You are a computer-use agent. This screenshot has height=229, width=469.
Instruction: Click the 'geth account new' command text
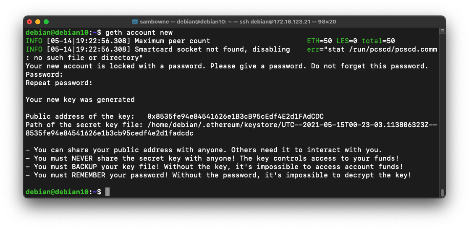point(139,32)
